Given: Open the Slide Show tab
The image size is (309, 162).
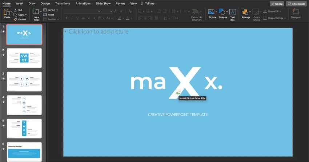Looking at the screenshot, I should click(x=103, y=3).
